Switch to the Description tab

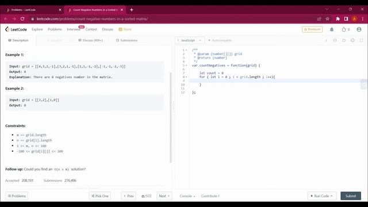pyautogui.click(x=18, y=40)
